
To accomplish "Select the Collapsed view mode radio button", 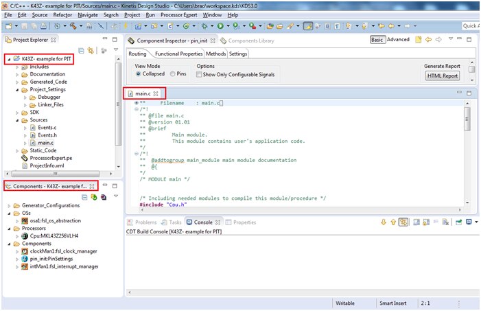I will tap(138, 73).
